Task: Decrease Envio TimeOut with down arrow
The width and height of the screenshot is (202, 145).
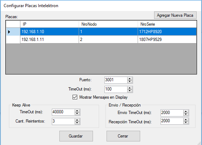Action: [186, 114]
